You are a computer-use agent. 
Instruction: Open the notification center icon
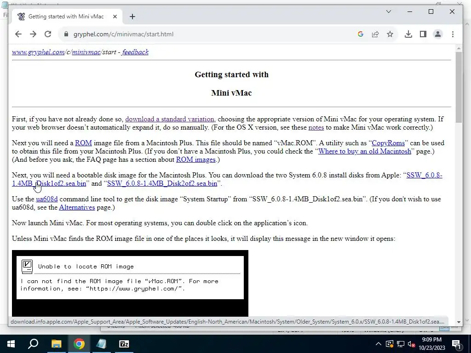[x=456, y=344]
